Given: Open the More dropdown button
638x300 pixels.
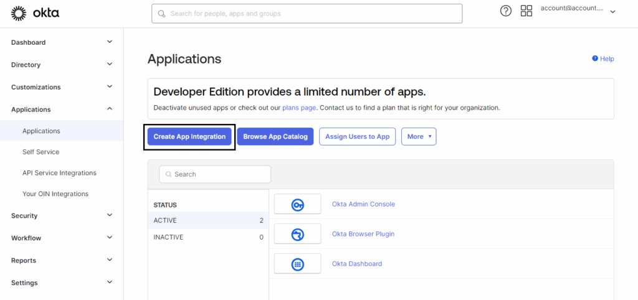Looking at the screenshot, I should click(x=419, y=136).
